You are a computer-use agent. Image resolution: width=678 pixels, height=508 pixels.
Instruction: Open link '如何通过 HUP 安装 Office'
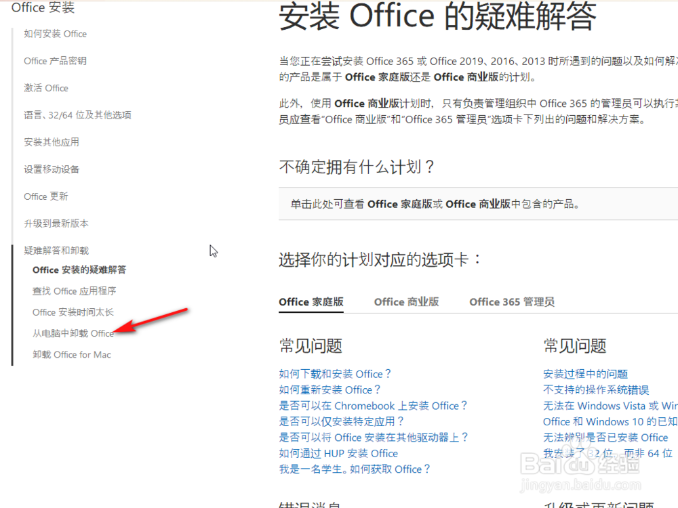pyautogui.click(x=338, y=454)
